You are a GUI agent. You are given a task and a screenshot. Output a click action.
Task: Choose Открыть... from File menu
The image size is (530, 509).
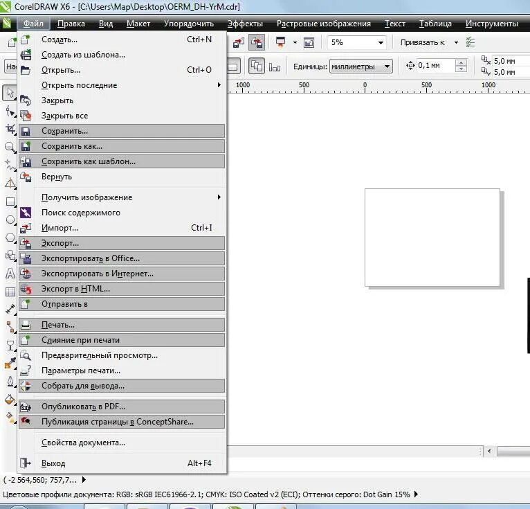click(x=122, y=70)
